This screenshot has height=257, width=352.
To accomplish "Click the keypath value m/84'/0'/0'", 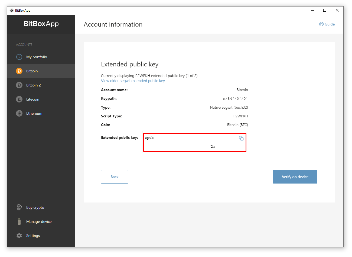I will pyautogui.click(x=235, y=99).
